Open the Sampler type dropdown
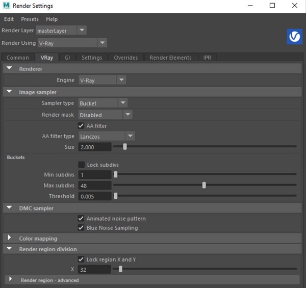 [x=102, y=103]
